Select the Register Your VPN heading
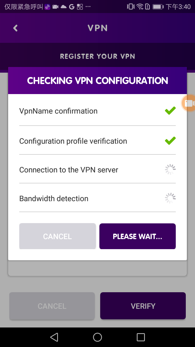Screen dimensions: 195x347 pyautogui.click(x=97, y=56)
